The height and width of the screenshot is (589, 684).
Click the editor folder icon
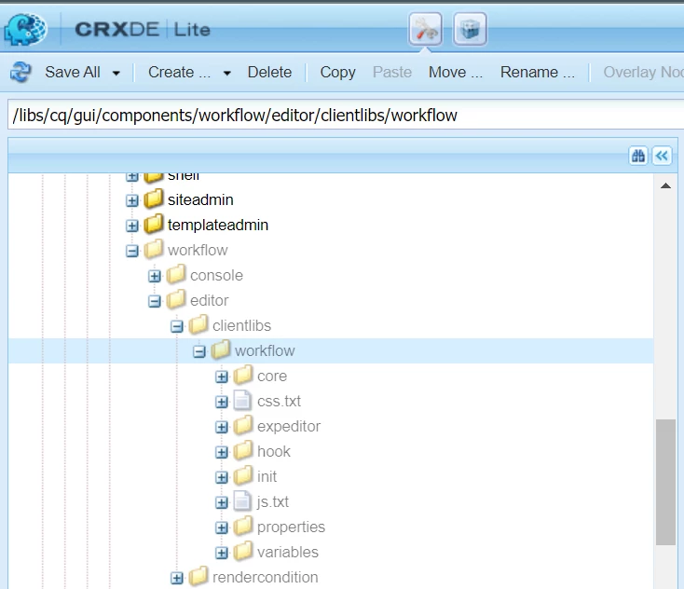point(176,300)
